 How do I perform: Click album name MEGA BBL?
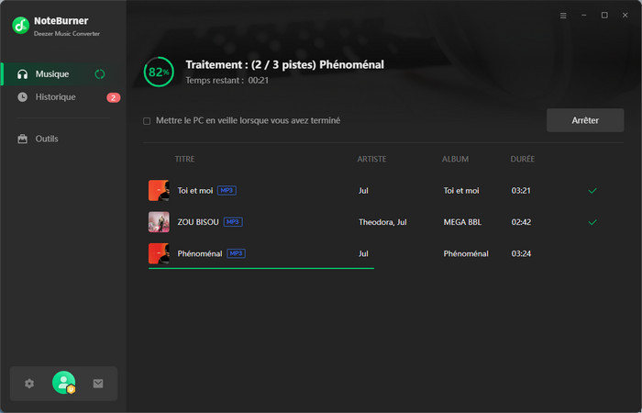pos(462,222)
